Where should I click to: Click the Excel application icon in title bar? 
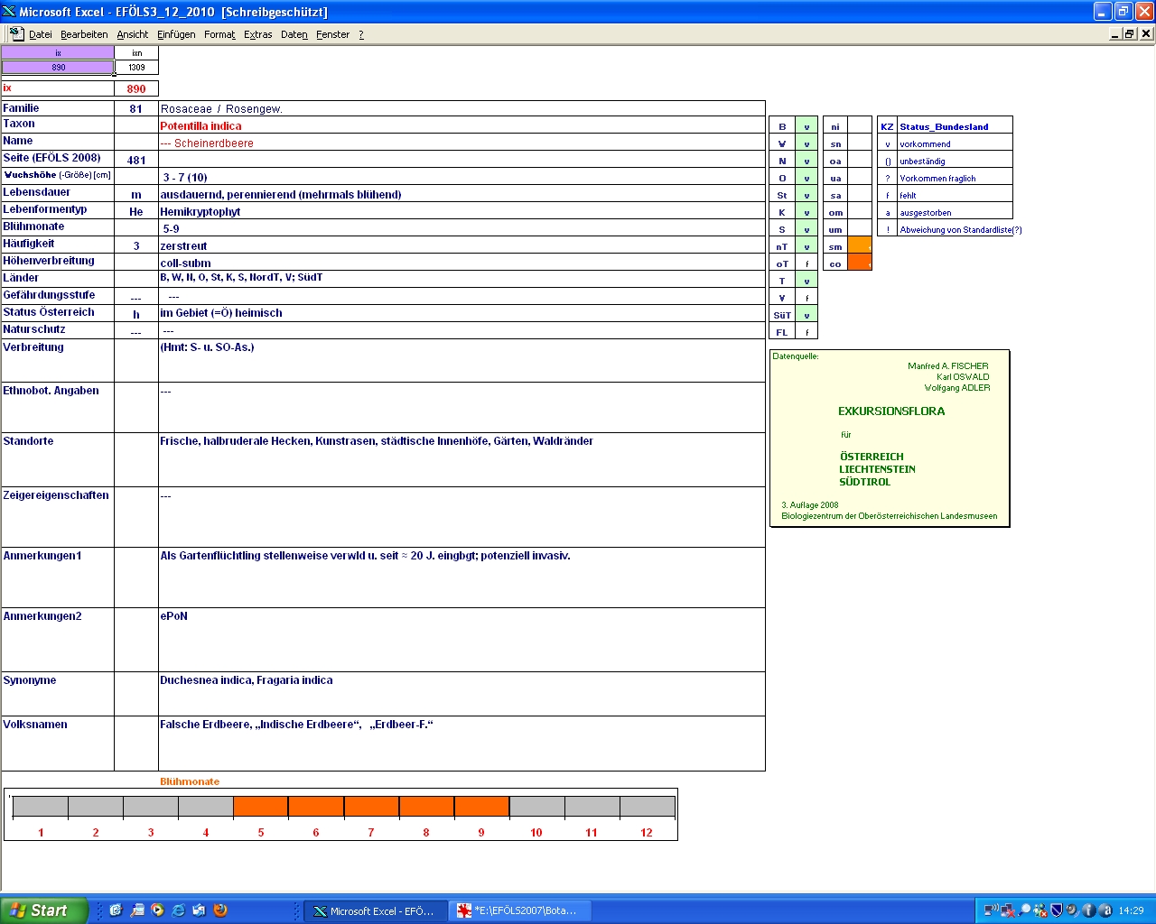pos(9,11)
